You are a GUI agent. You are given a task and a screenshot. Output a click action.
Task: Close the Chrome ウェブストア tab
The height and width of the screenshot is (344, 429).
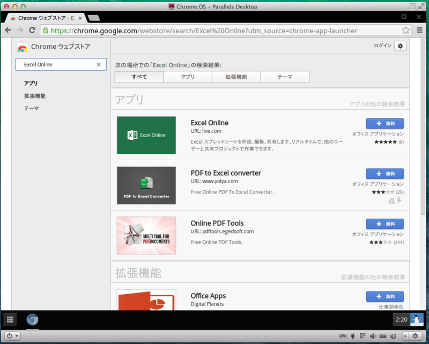tap(80, 18)
